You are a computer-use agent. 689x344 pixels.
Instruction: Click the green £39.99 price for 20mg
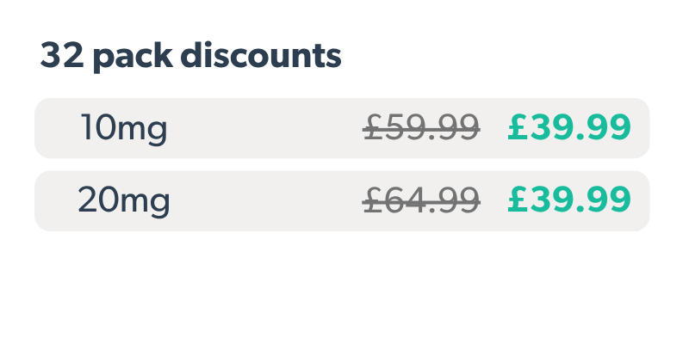pyautogui.click(x=569, y=201)
